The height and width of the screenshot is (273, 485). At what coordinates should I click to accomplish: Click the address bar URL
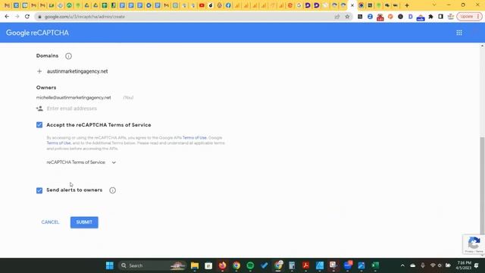point(85,17)
